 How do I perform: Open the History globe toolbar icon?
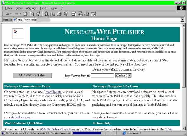tap(59, 14)
